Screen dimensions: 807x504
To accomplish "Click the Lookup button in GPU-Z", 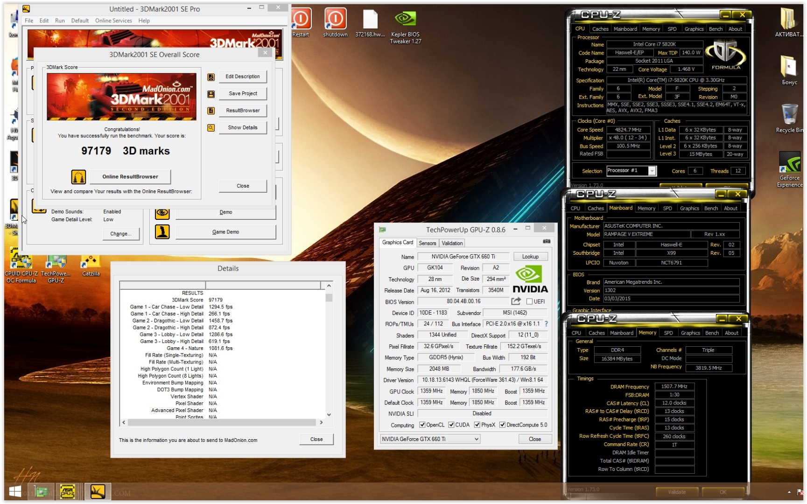I will point(530,257).
